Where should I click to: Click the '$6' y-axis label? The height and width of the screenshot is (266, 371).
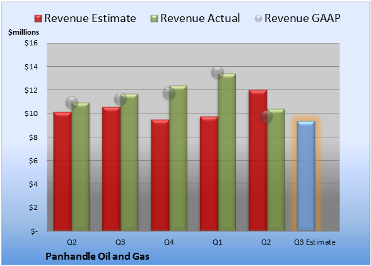coord(33,161)
